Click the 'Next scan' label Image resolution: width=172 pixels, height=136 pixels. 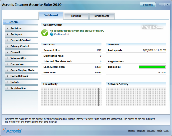(x=50, y=73)
